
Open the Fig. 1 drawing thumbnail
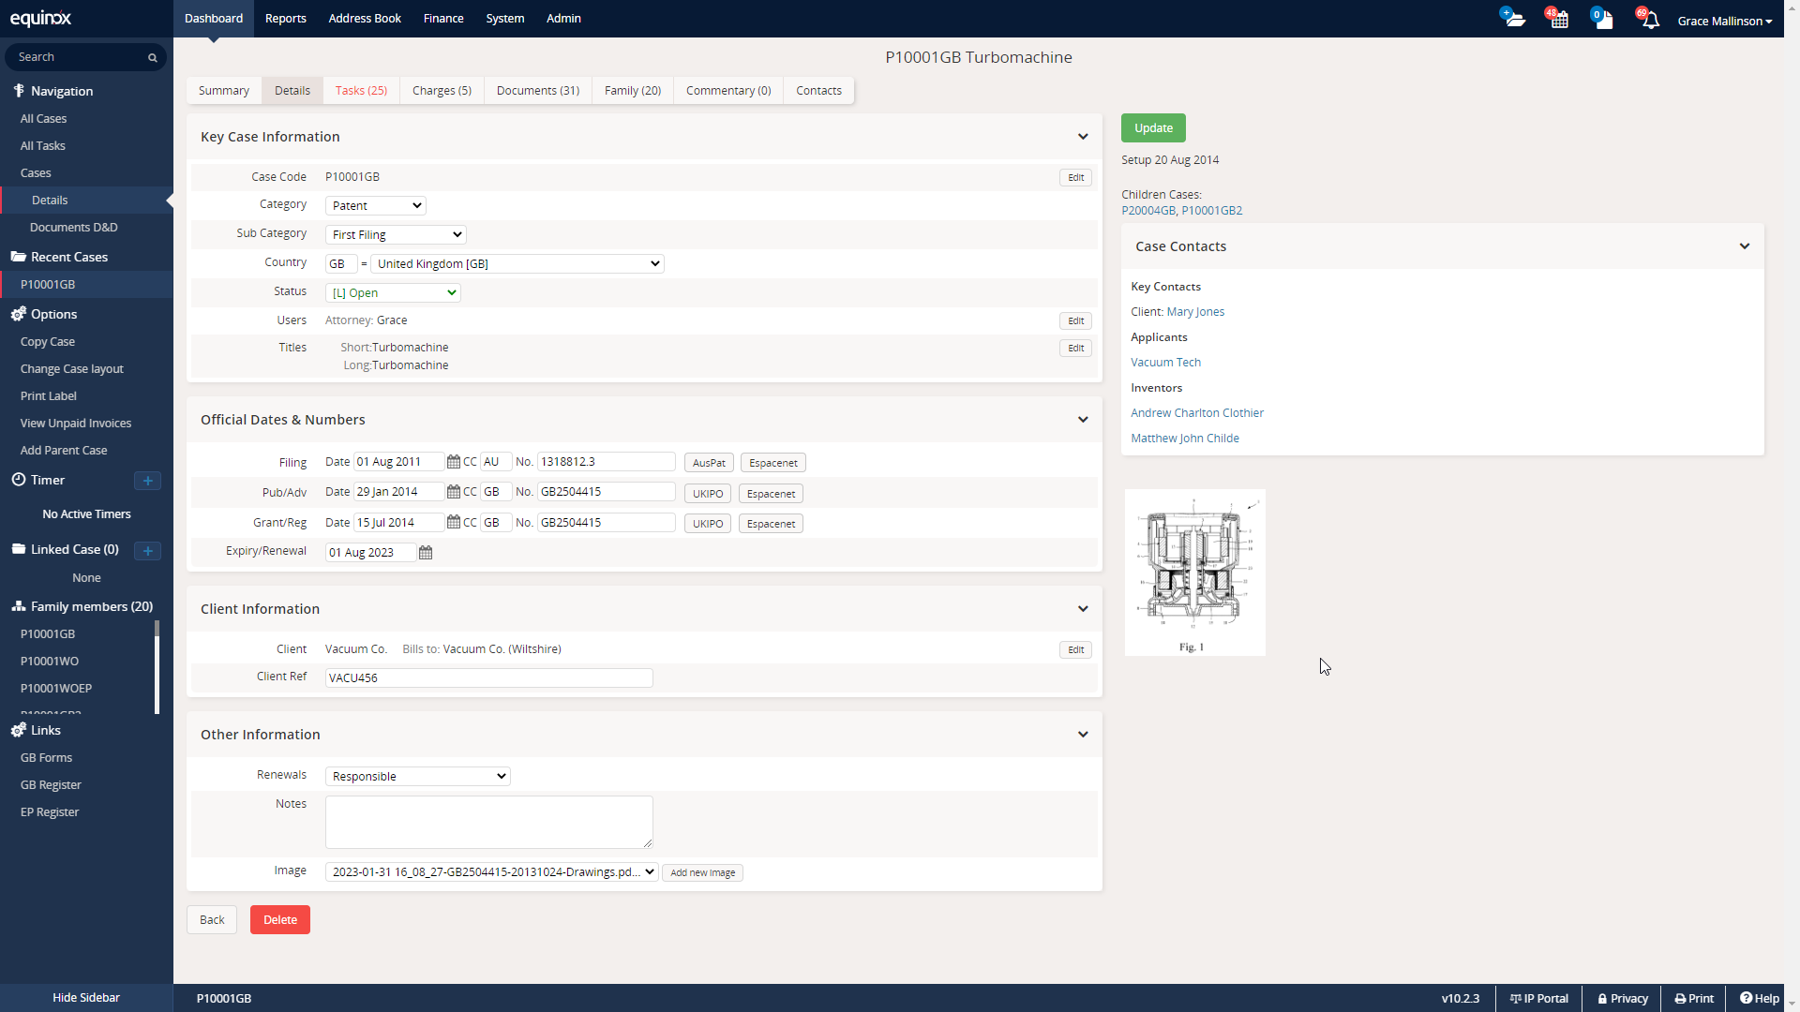(x=1193, y=573)
